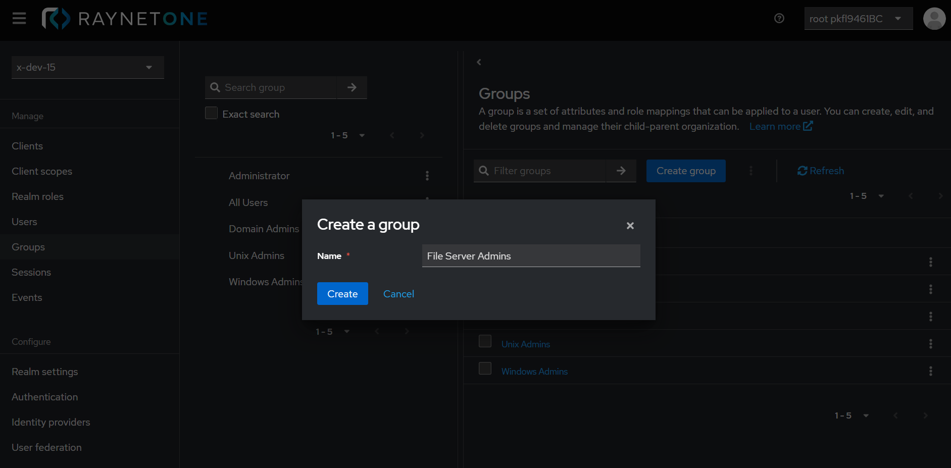Open the root pkfl9461BC dropdown
Viewport: 951px width, 468px height.
pos(858,18)
